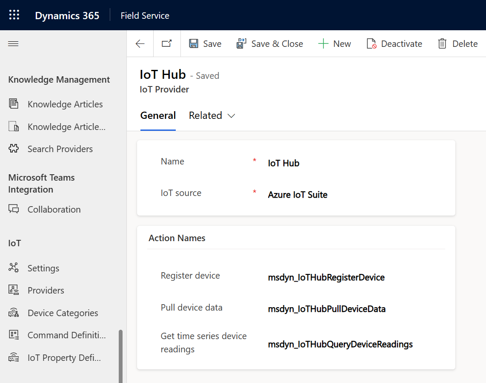Click the Delete trash can icon
The height and width of the screenshot is (383, 486).
[442, 43]
